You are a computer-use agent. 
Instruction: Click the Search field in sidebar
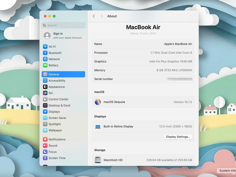63,25
